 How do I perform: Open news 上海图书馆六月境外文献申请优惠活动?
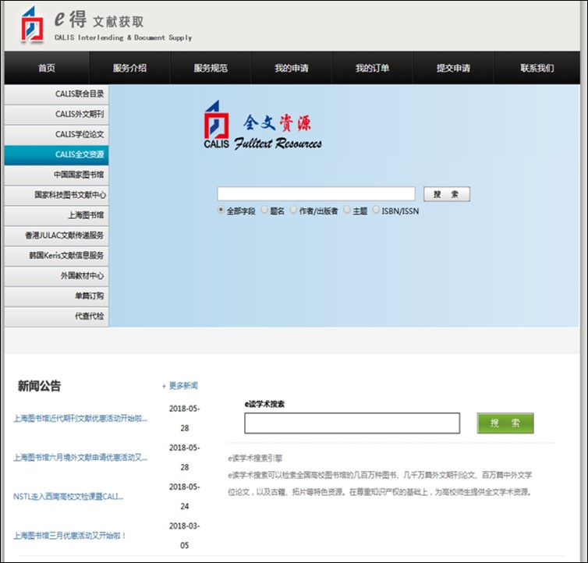[x=80, y=458]
